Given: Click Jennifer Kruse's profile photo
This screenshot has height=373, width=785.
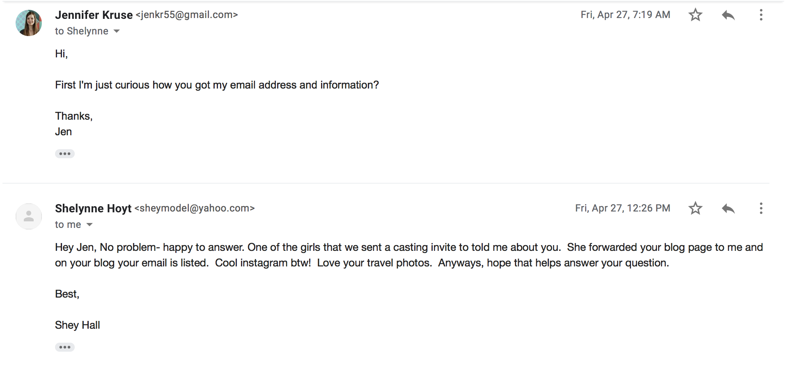Looking at the screenshot, I should [29, 23].
